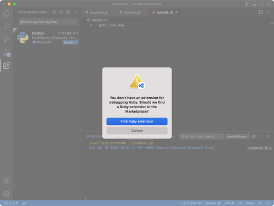Open the Launch Prog debug session dropdown

[x=237, y=136]
